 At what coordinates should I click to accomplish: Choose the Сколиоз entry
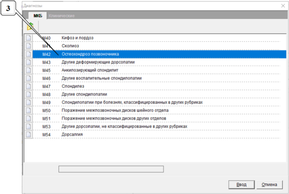(x=70, y=46)
